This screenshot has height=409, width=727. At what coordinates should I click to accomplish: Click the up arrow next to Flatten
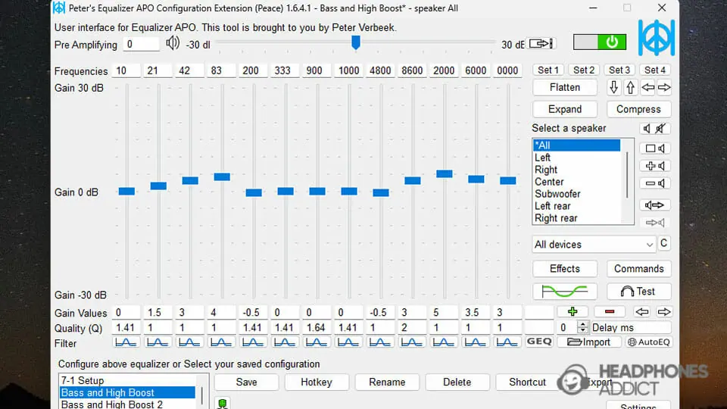630,88
